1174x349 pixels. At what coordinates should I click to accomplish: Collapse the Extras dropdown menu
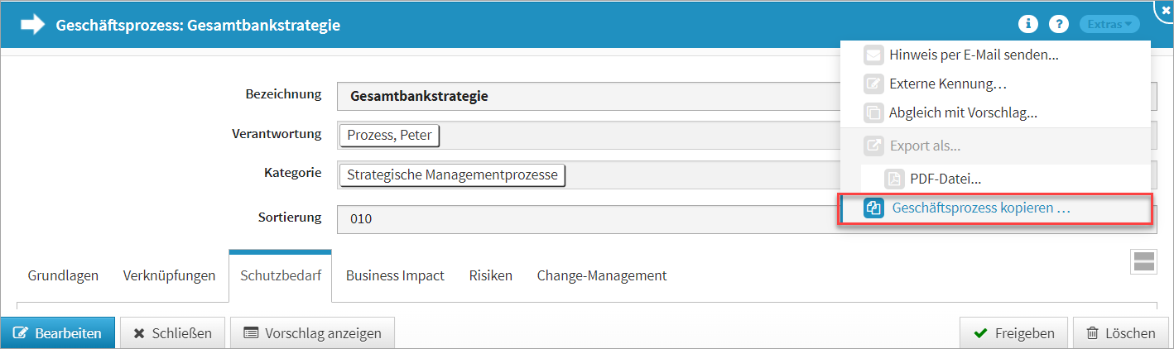coord(1109,25)
